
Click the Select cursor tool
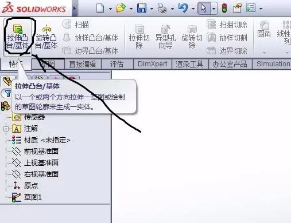tap(204, 9)
